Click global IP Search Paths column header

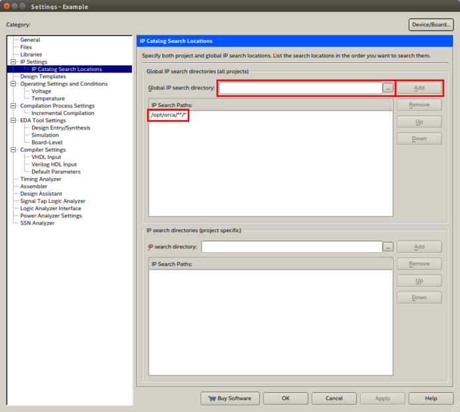point(271,105)
